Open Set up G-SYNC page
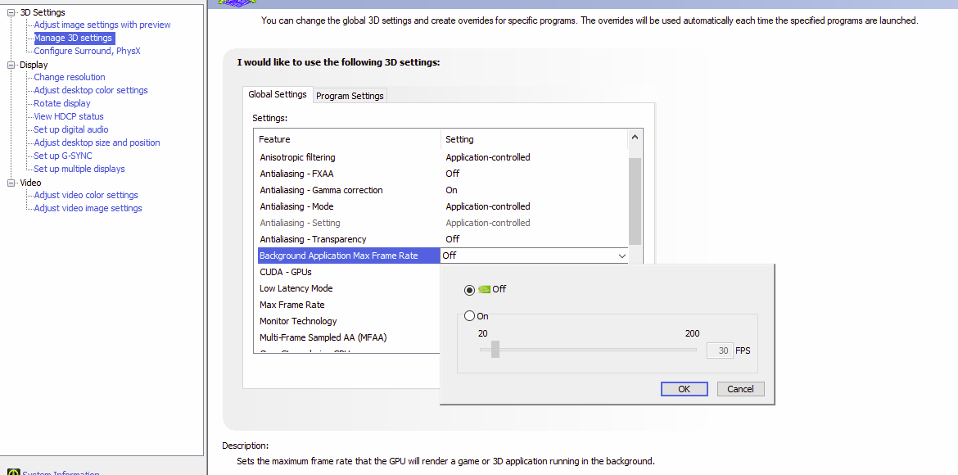 pos(63,156)
